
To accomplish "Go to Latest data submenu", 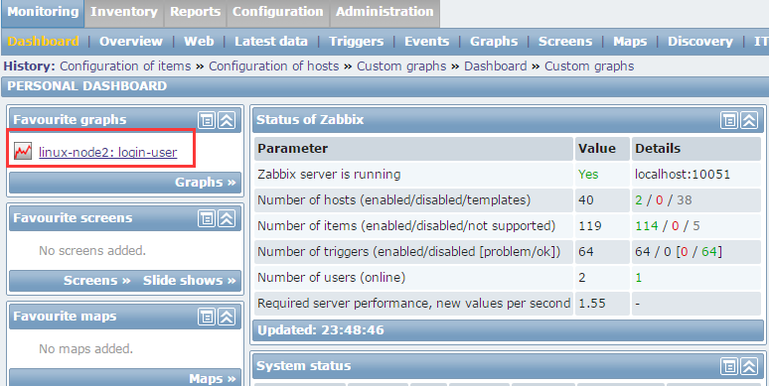I will pyautogui.click(x=270, y=42).
